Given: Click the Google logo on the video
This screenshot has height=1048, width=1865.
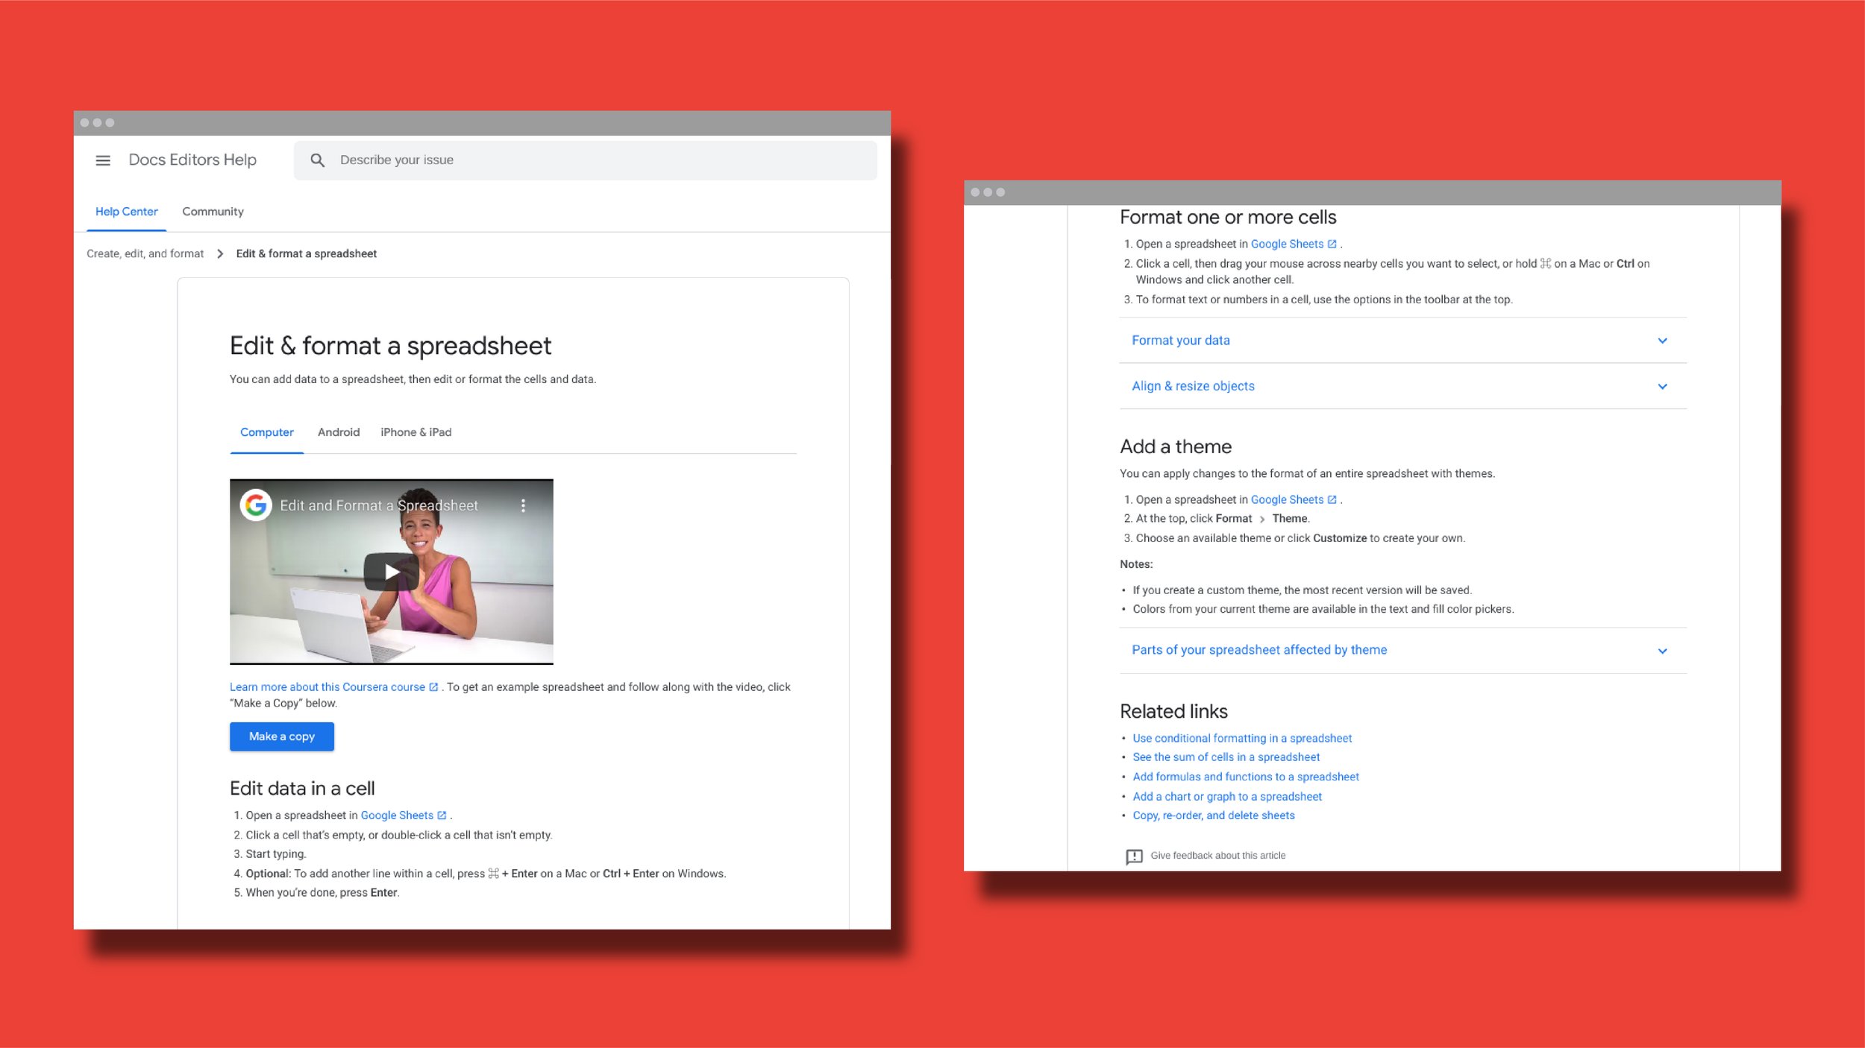Looking at the screenshot, I should (255, 505).
